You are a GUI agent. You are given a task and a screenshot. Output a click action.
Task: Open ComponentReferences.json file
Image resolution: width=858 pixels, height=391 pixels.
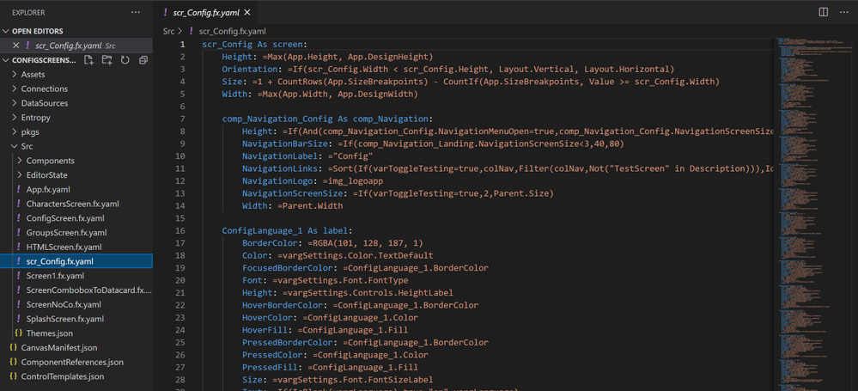[72, 362]
